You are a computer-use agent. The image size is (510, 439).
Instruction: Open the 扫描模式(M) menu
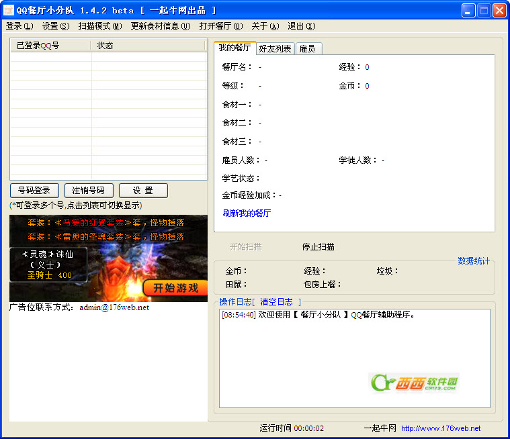[100, 26]
